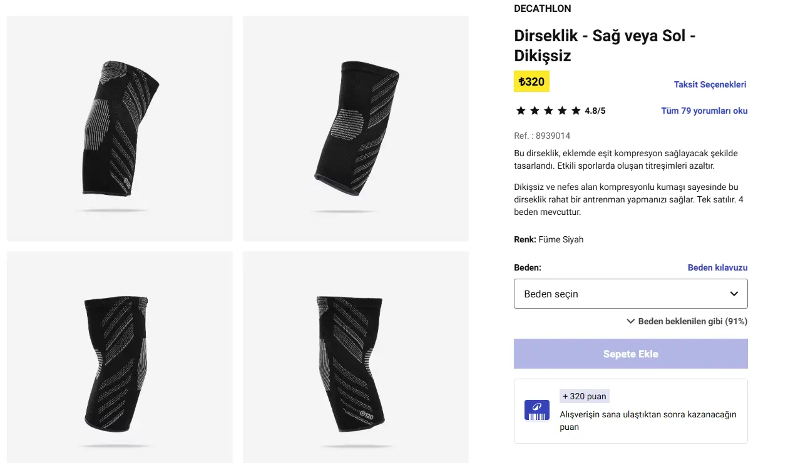
Task: Expand Beden beklenilen gibi (91%) details
Action: point(687,321)
